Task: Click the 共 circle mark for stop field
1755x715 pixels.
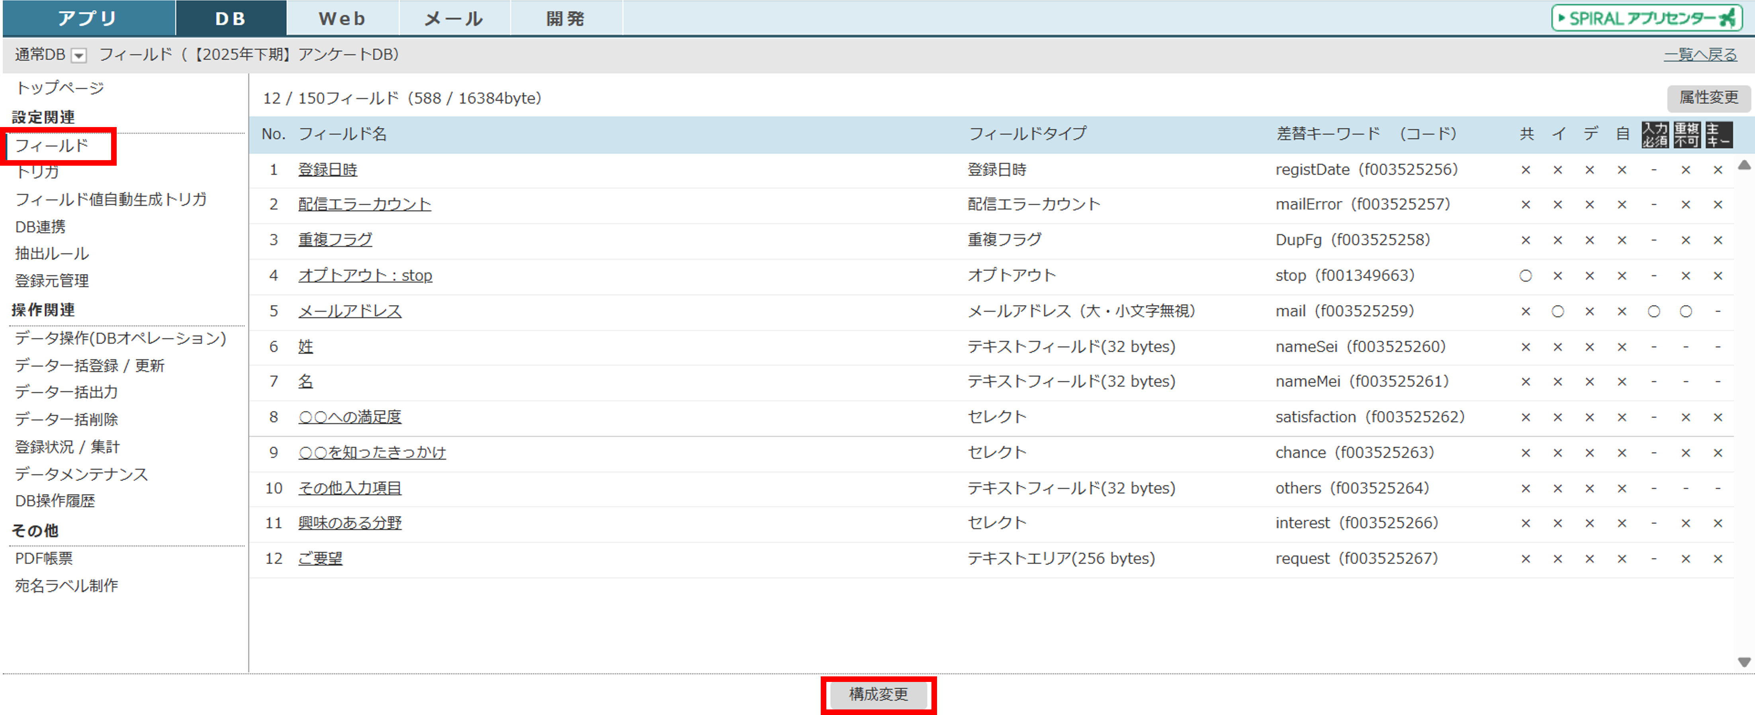Action: [1525, 276]
